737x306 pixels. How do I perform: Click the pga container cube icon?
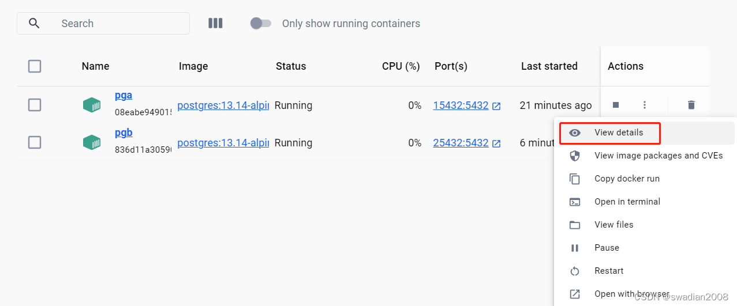[92, 105]
